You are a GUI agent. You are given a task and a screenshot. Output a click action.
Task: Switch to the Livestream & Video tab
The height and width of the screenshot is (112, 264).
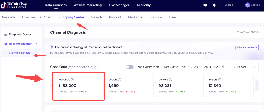(37, 17)
